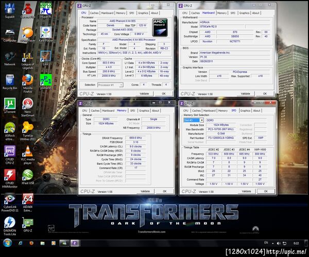Launch Mozilla Firefox from desktop
Screen dimensions: 309x257
[x=28, y=83]
